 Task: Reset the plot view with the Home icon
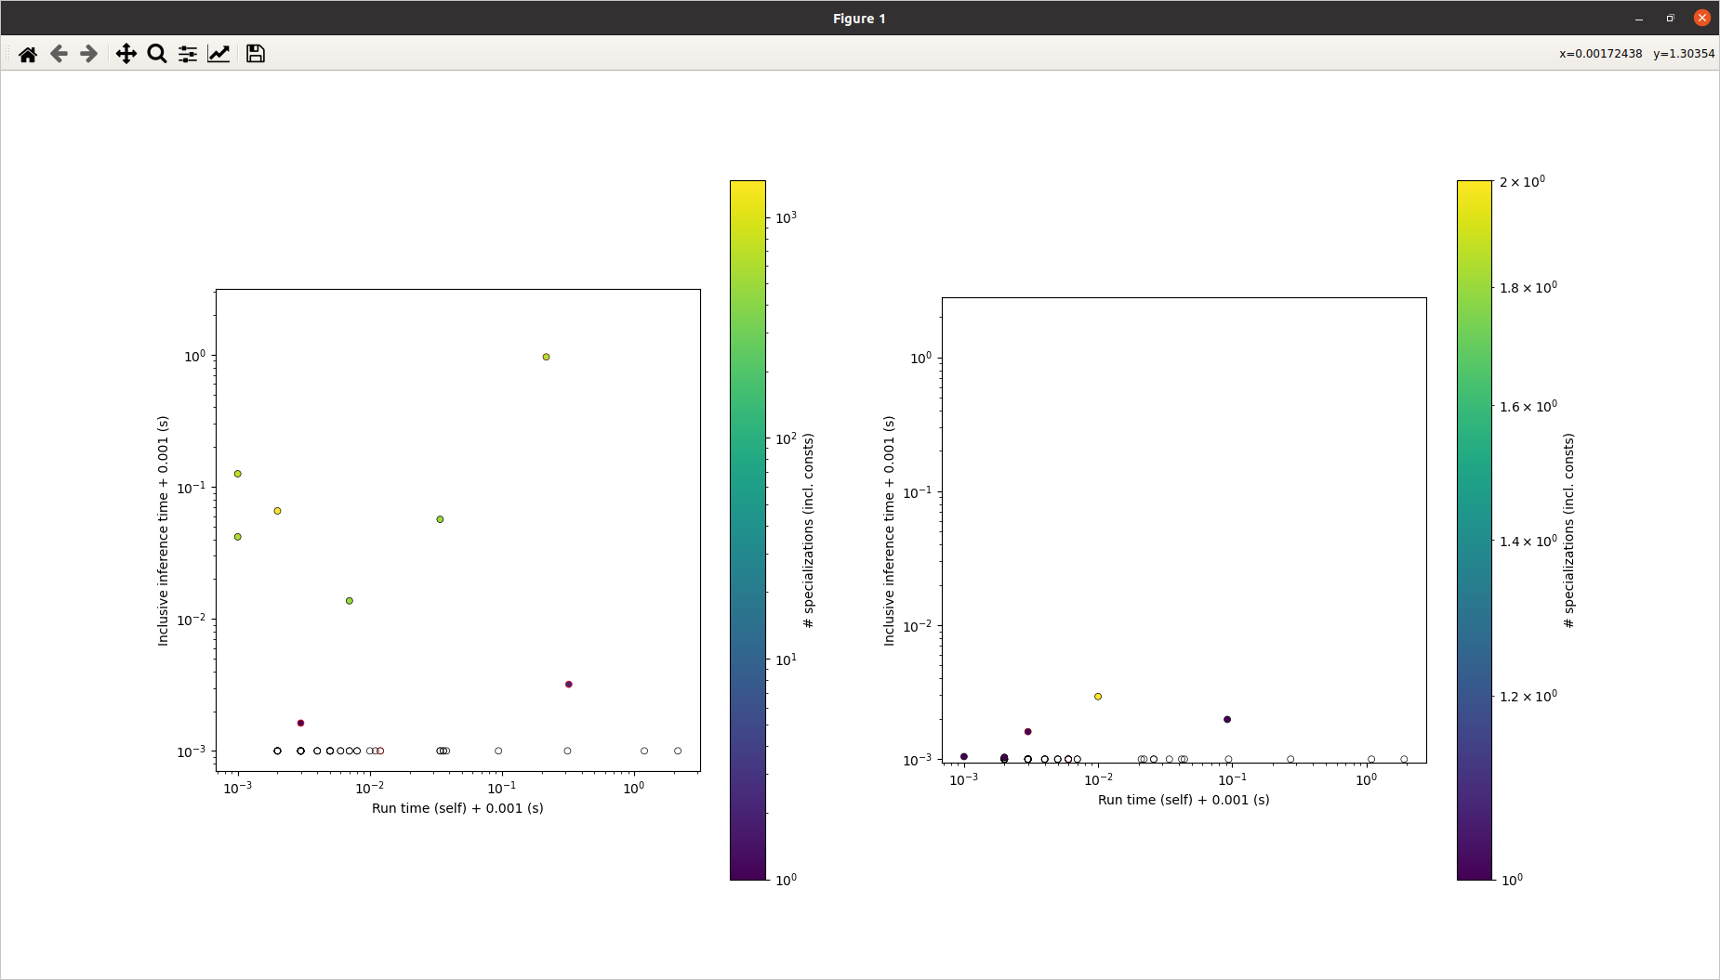point(28,54)
